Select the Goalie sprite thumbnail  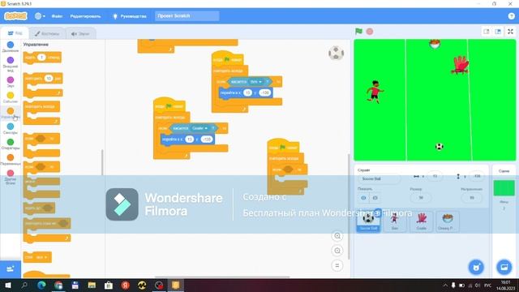tap(421, 221)
